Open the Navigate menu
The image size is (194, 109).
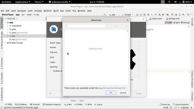(22, 11)
